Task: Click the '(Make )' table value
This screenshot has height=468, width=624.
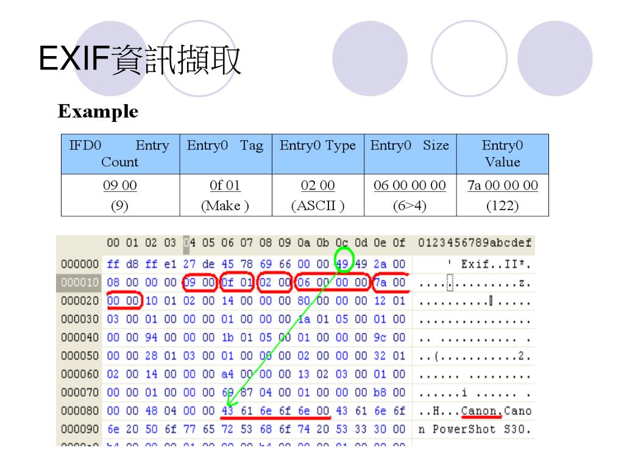Action: pos(225,206)
